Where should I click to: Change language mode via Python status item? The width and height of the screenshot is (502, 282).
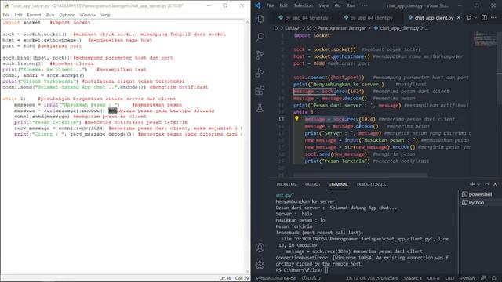pyautogui.click(x=467, y=278)
